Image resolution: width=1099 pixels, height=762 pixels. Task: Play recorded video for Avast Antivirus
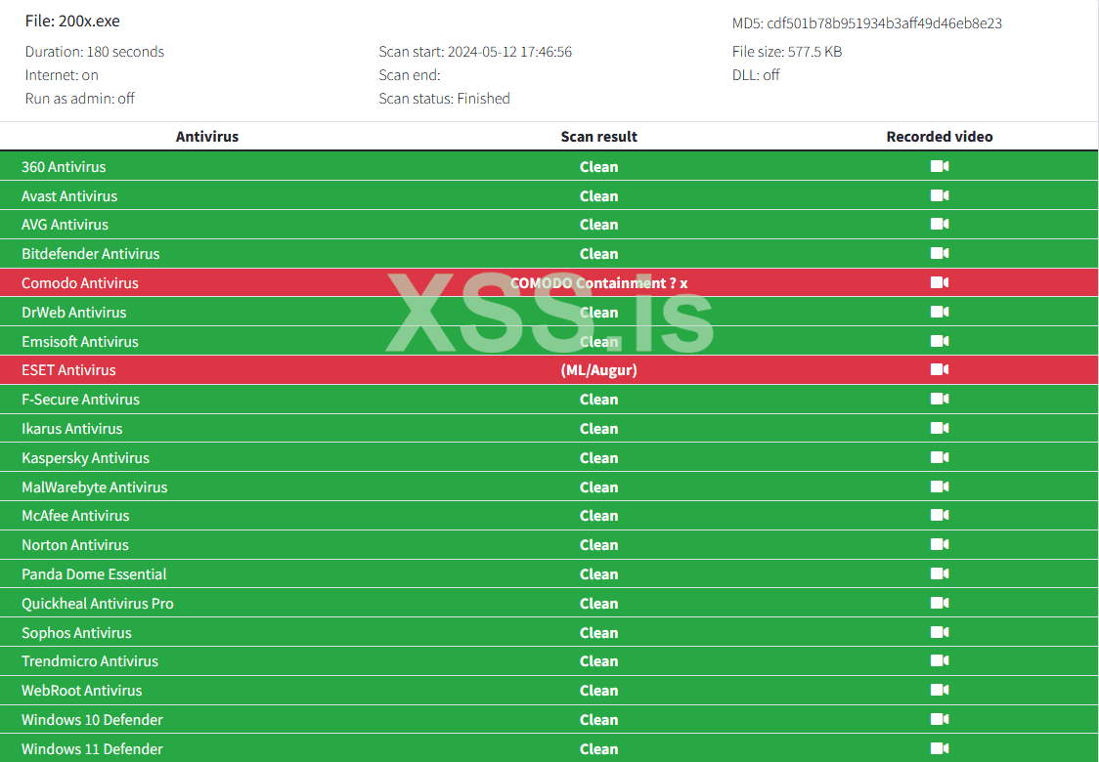click(940, 195)
